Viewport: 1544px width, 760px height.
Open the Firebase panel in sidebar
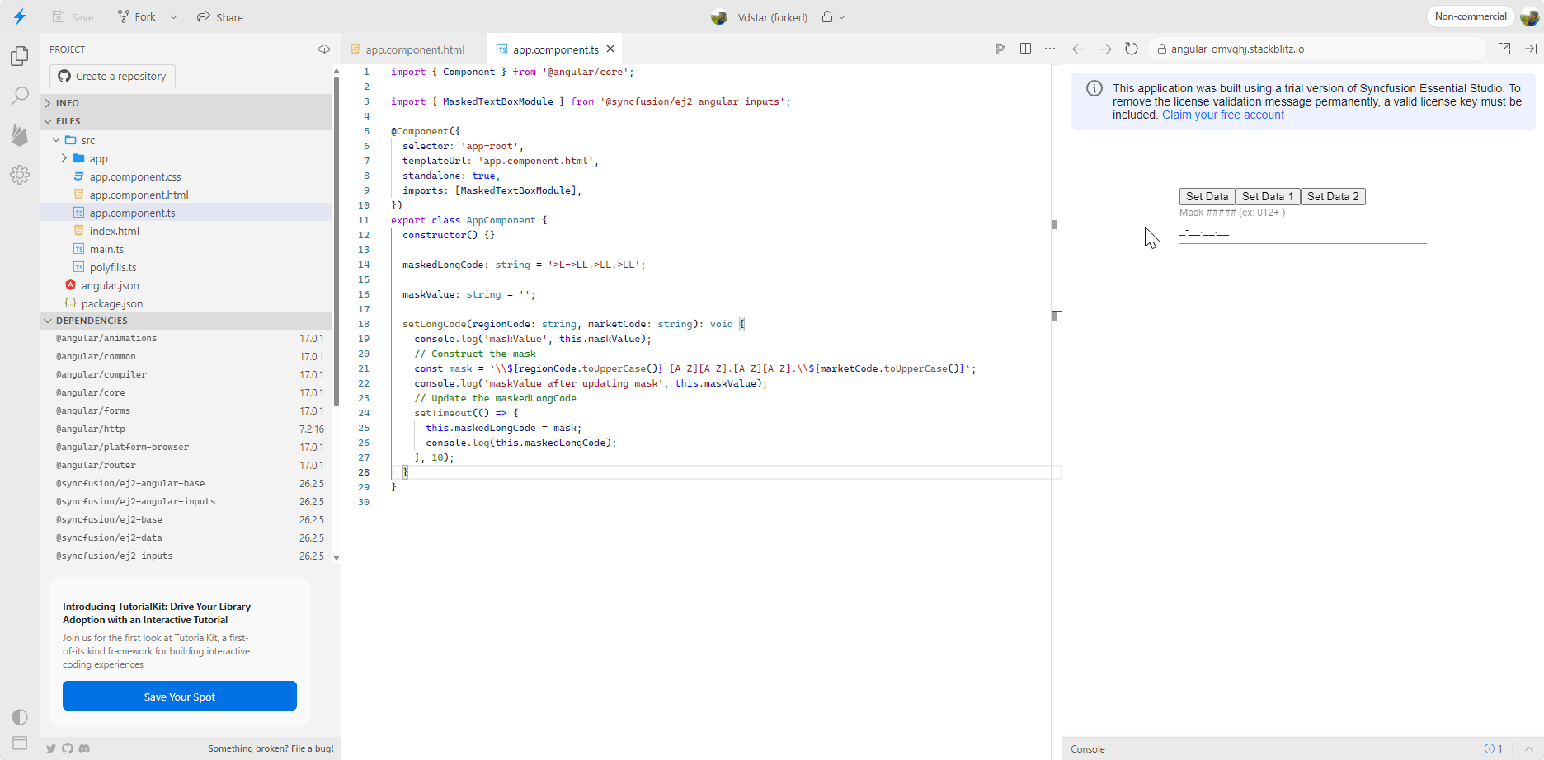click(x=20, y=135)
